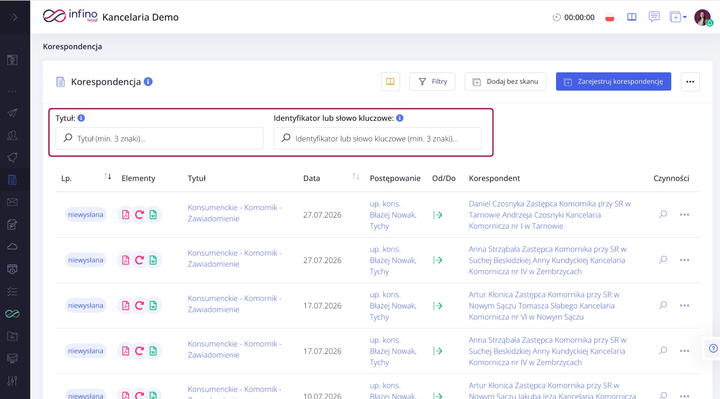Open the calendar clock sidebar icon
The image size is (720, 399).
click(12, 269)
